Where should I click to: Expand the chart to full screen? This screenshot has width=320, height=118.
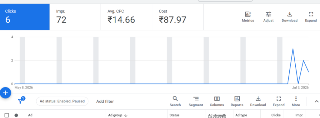pyautogui.click(x=311, y=14)
